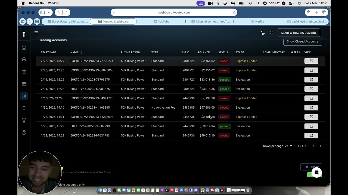348x195 pixels.
Task: Open Finder from the Dock
Action: pos(100,190)
